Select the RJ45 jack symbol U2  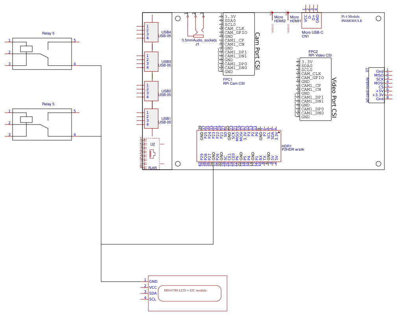(x=151, y=154)
